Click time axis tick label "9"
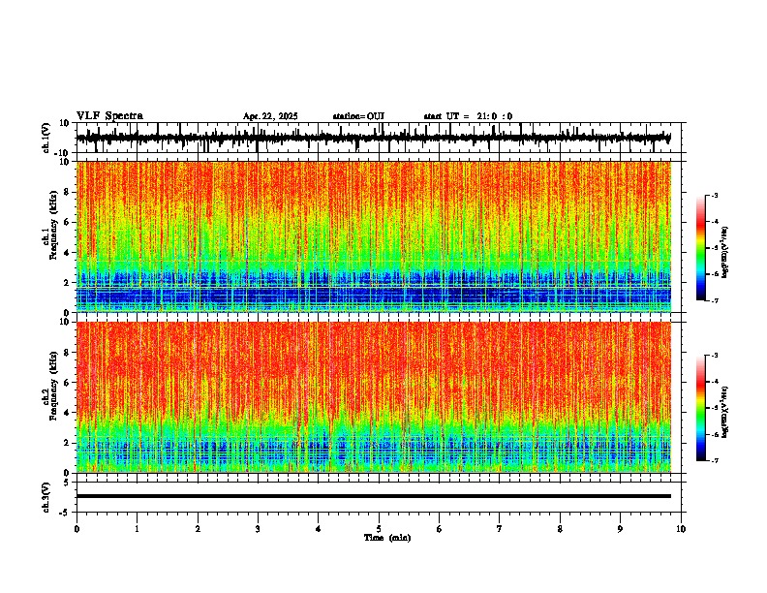This screenshot has height=593, width=767. pyautogui.click(x=620, y=529)
